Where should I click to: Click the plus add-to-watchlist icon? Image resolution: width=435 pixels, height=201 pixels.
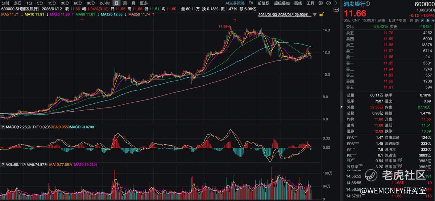(432, 21)
